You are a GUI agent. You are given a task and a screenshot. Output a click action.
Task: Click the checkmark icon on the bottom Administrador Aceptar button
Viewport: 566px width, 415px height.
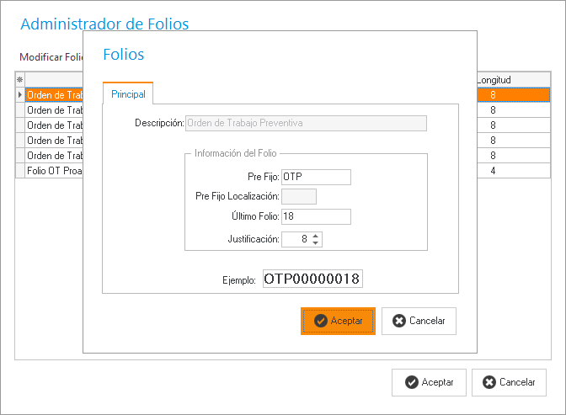pyautogui.click(x=411, y=382)
